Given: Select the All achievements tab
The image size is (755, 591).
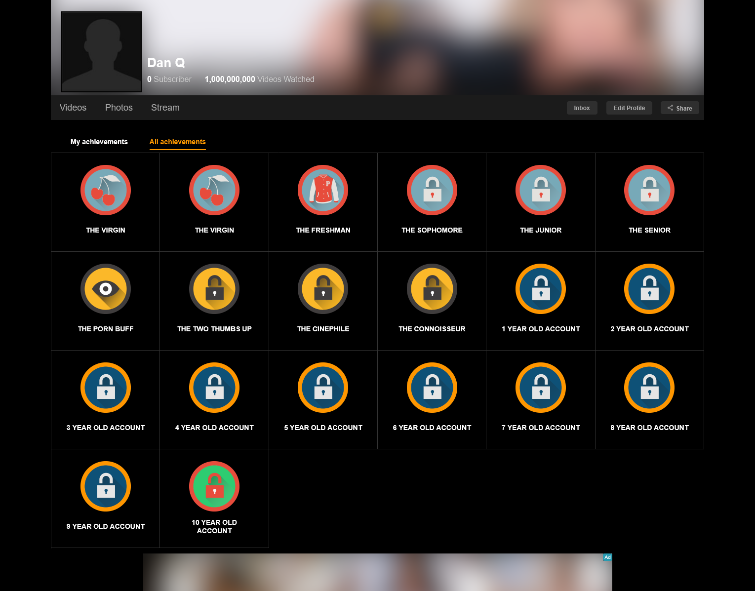Looking at the screenshot, I should pos(178,142).
